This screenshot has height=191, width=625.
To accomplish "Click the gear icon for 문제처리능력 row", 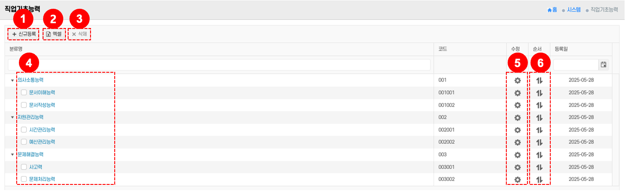I will [517, 179].
